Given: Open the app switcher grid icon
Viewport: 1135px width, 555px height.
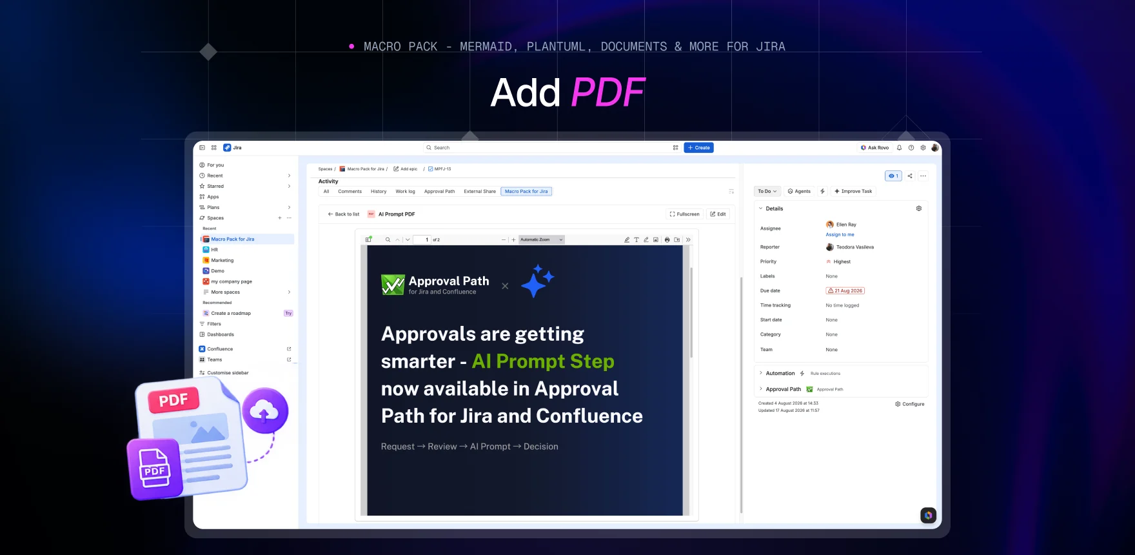Looking at the screenshot, I should point(214,148).
